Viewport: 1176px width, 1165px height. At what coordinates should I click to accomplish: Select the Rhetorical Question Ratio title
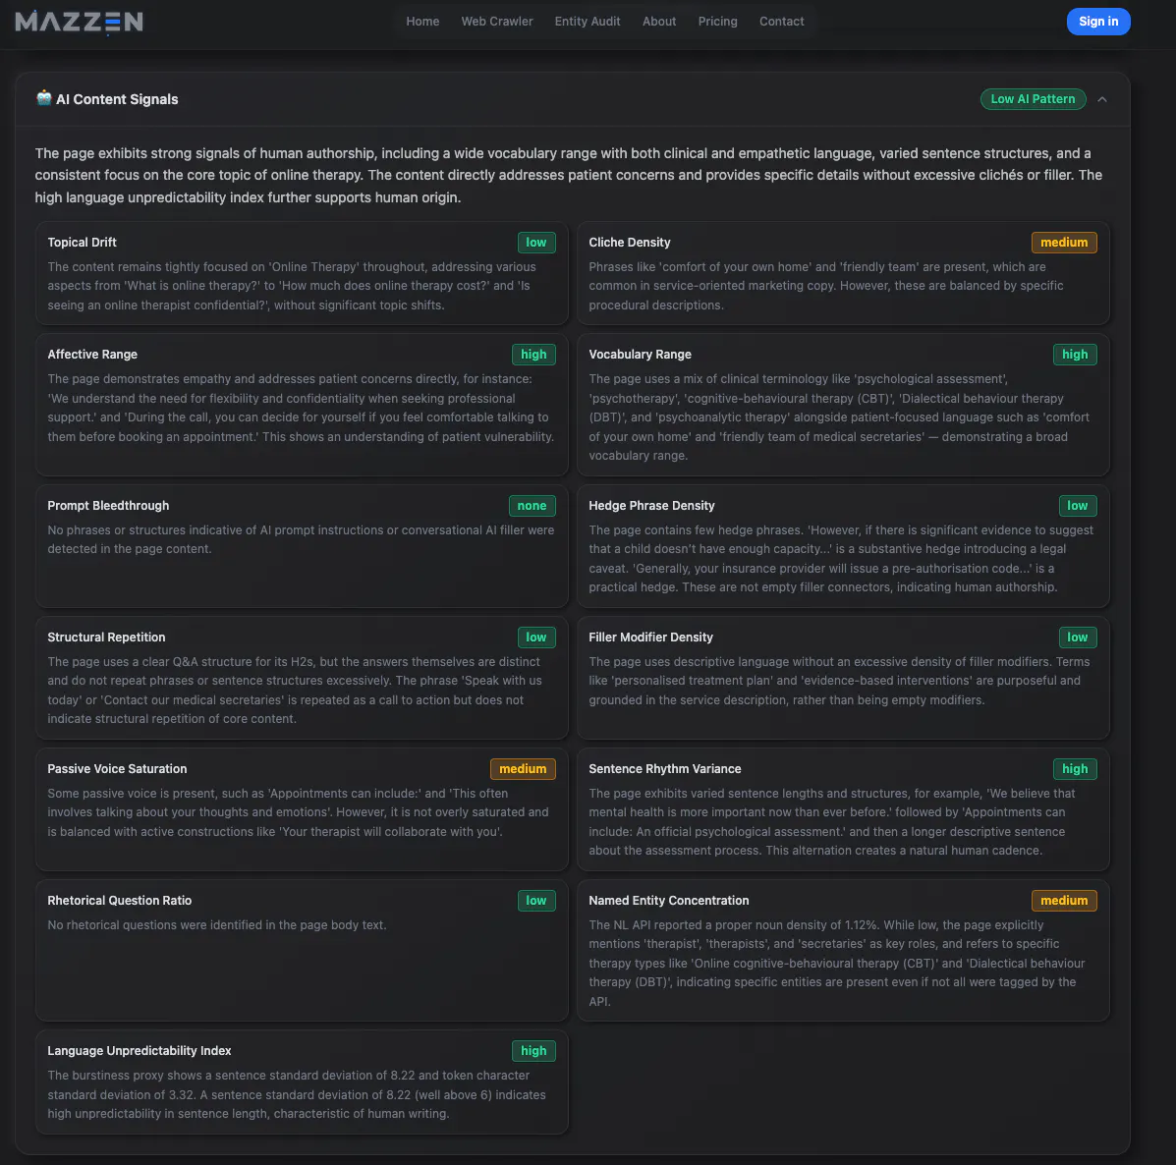point(119,900)
